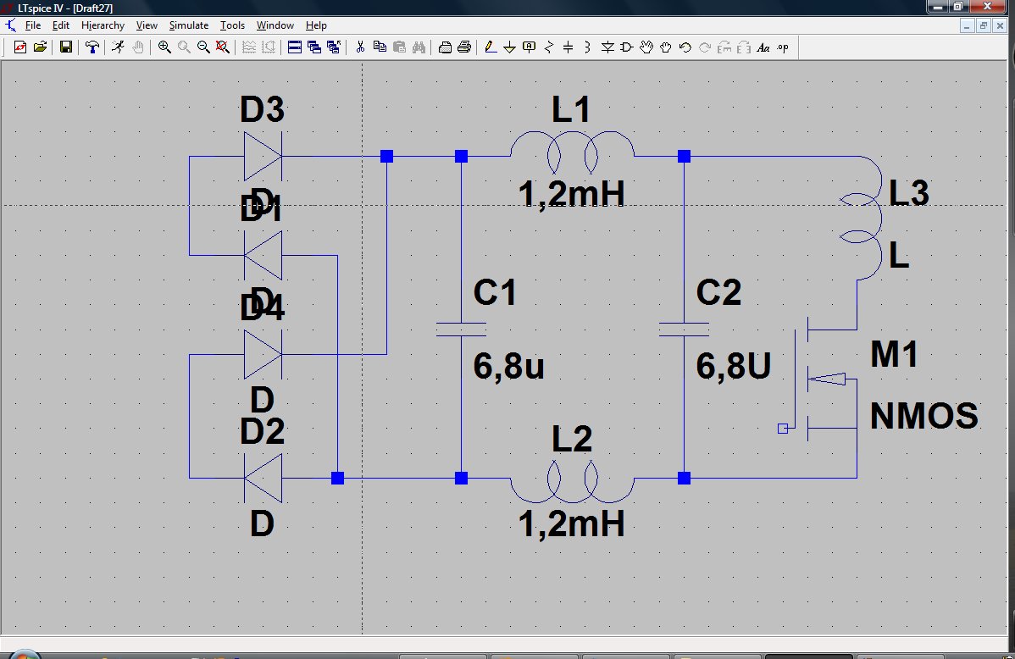This screenshot has height=659, width=1015.
Task: Open the Simulate menu
Action: point(189,25)
